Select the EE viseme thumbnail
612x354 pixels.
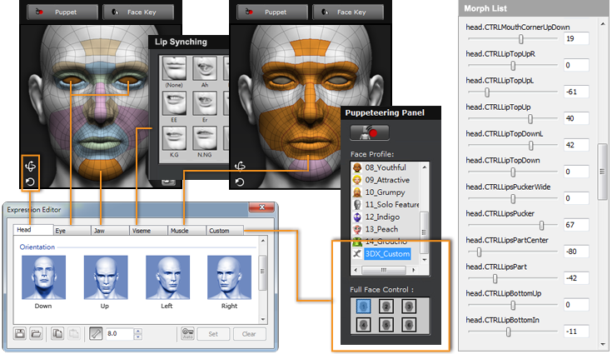click(174, 104)
